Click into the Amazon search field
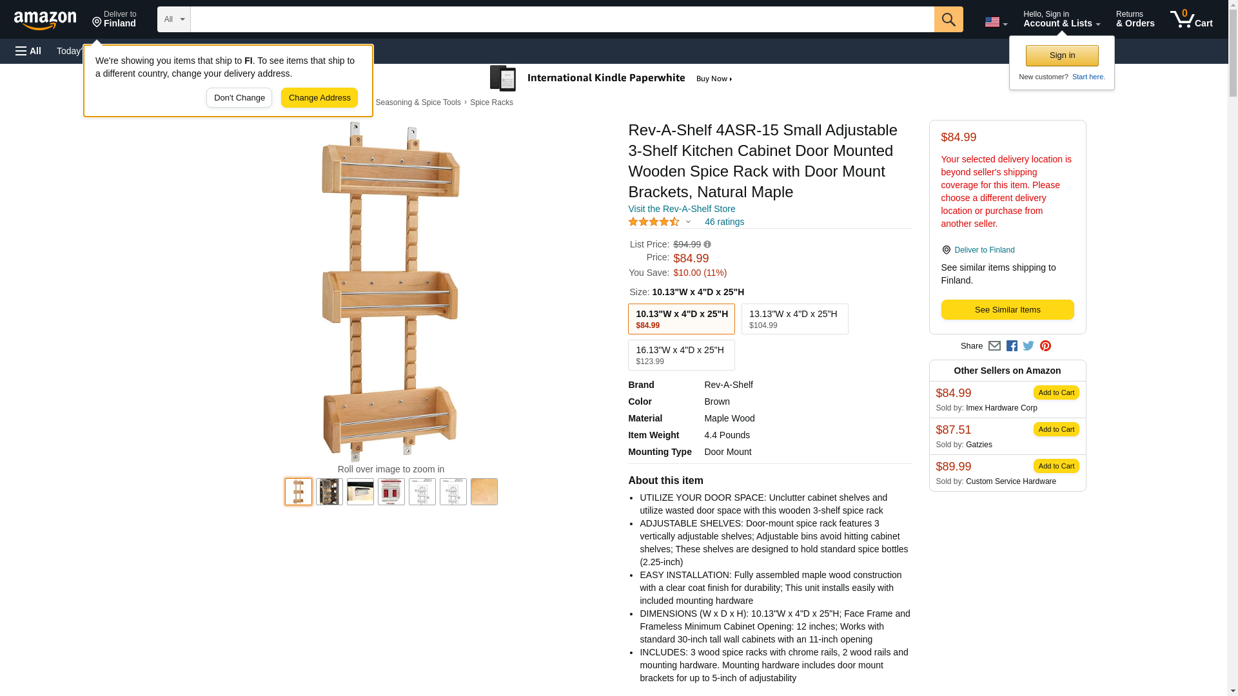Viewport: 1238px width, 696px height. click(562, 19)
